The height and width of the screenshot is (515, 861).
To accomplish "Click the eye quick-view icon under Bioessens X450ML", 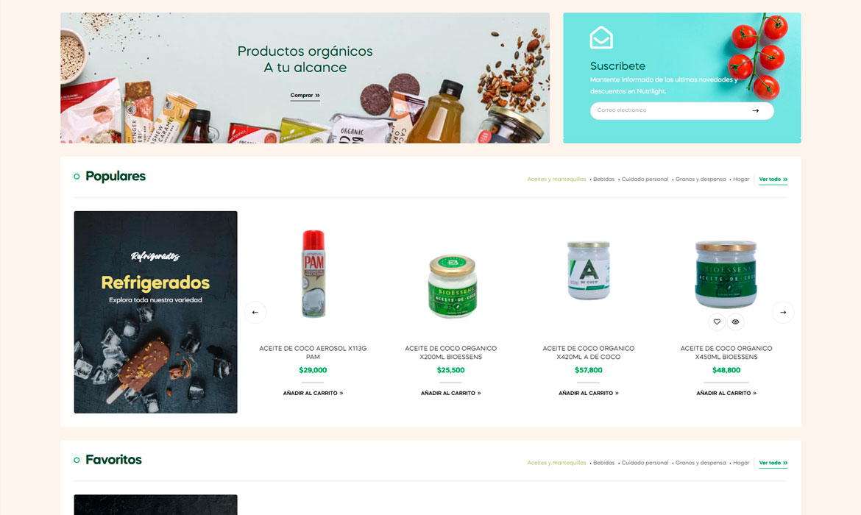I will [x=735, y=322].
